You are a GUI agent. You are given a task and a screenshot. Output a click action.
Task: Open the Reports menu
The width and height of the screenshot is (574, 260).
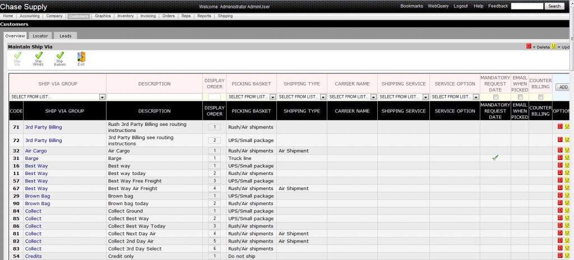tap(204, 16)
